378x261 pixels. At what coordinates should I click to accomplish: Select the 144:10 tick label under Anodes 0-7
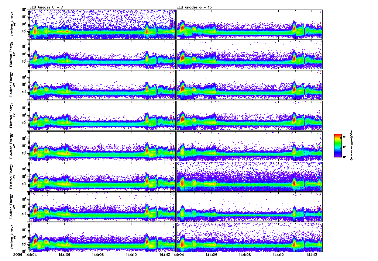(131, 254)
